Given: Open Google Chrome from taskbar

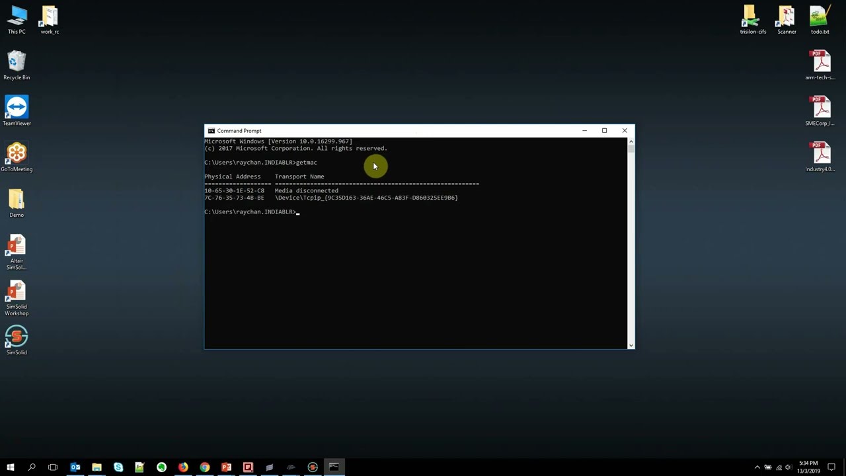Looking at the screenshot, I should (205, 467).
